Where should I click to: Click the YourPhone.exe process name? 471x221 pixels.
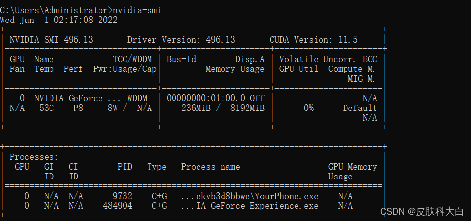click(249, 196)
